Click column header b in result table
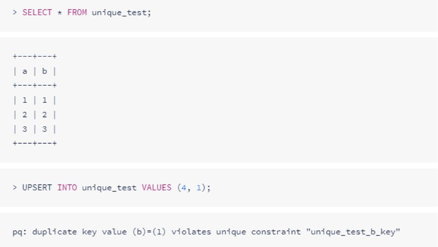 coord(45,71)
